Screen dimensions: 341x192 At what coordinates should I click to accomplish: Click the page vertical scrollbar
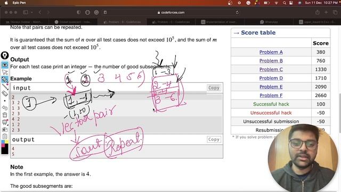(340, 113)
